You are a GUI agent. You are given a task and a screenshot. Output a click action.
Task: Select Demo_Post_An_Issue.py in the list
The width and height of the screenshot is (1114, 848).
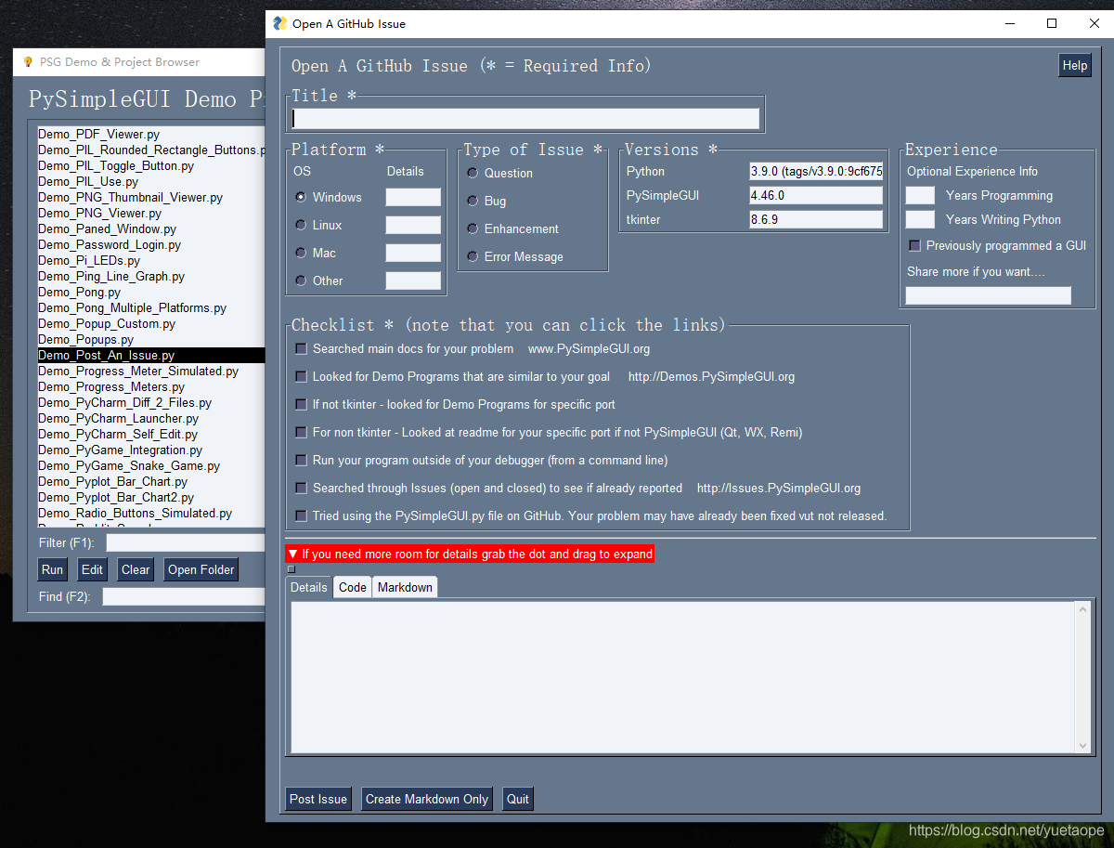[x=152, y=355]
